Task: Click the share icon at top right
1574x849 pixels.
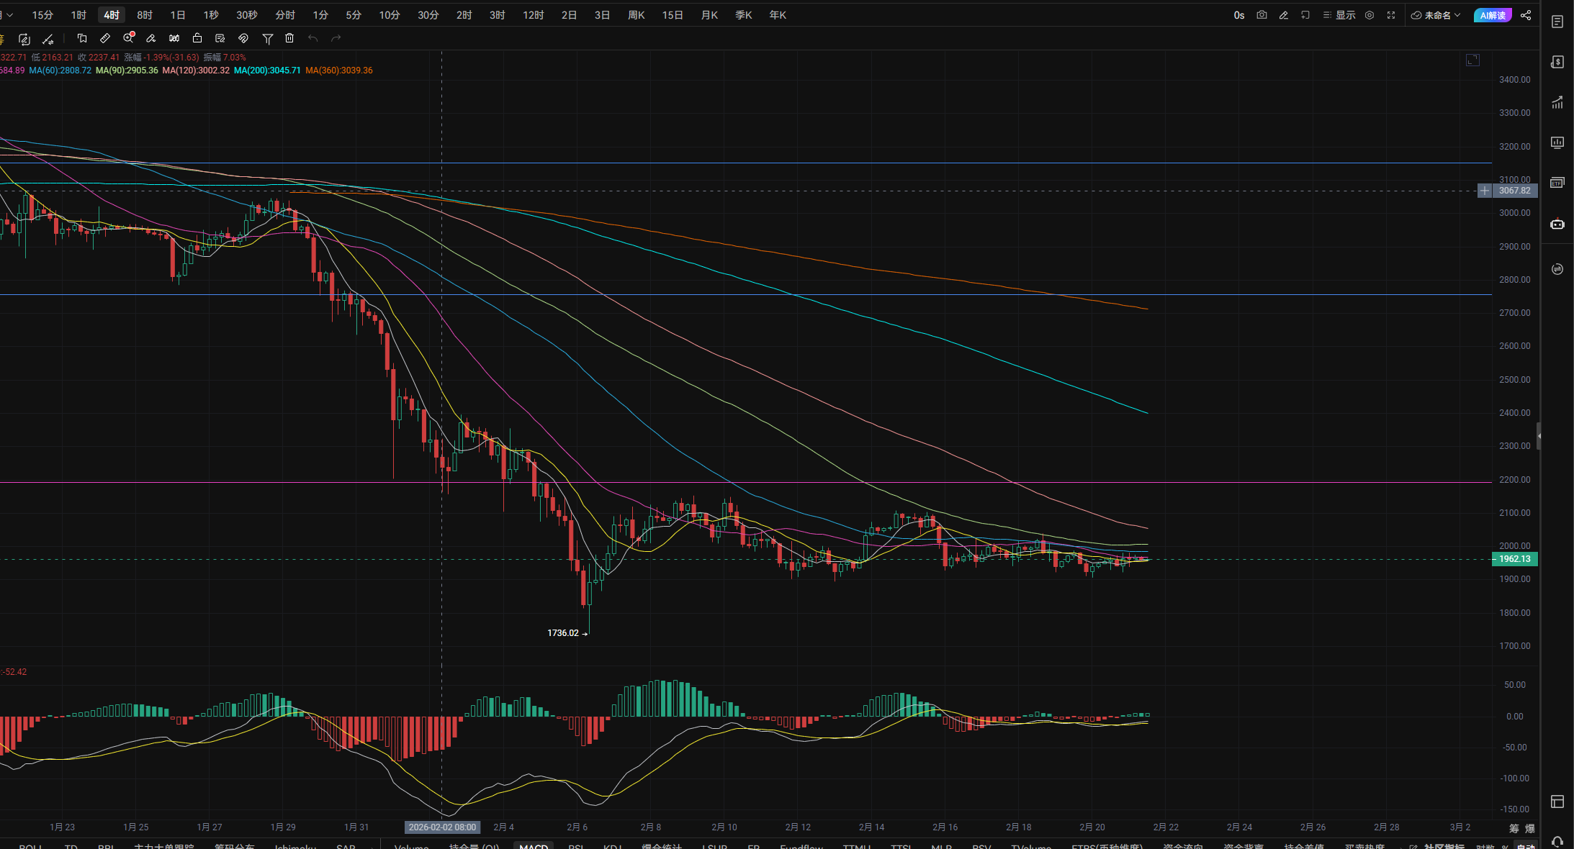Action: 1526,15
